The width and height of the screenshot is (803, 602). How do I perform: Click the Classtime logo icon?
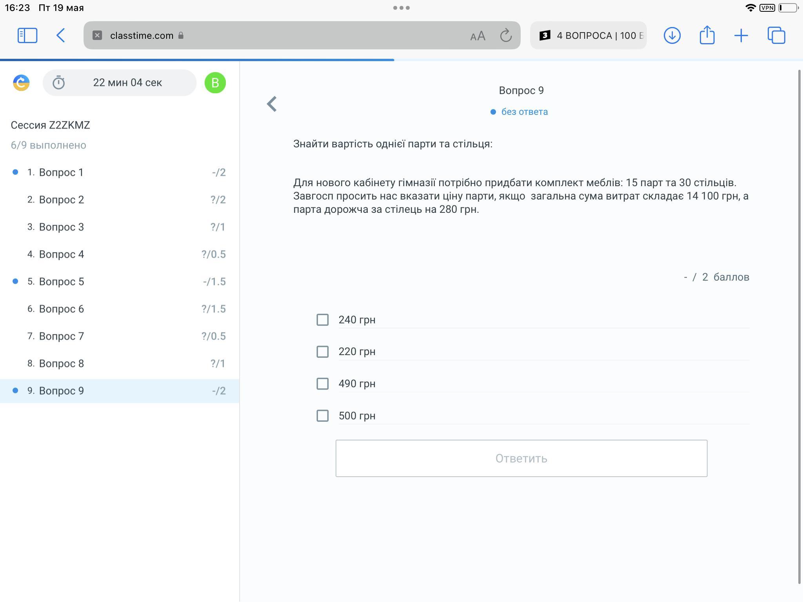pos(21,83)
